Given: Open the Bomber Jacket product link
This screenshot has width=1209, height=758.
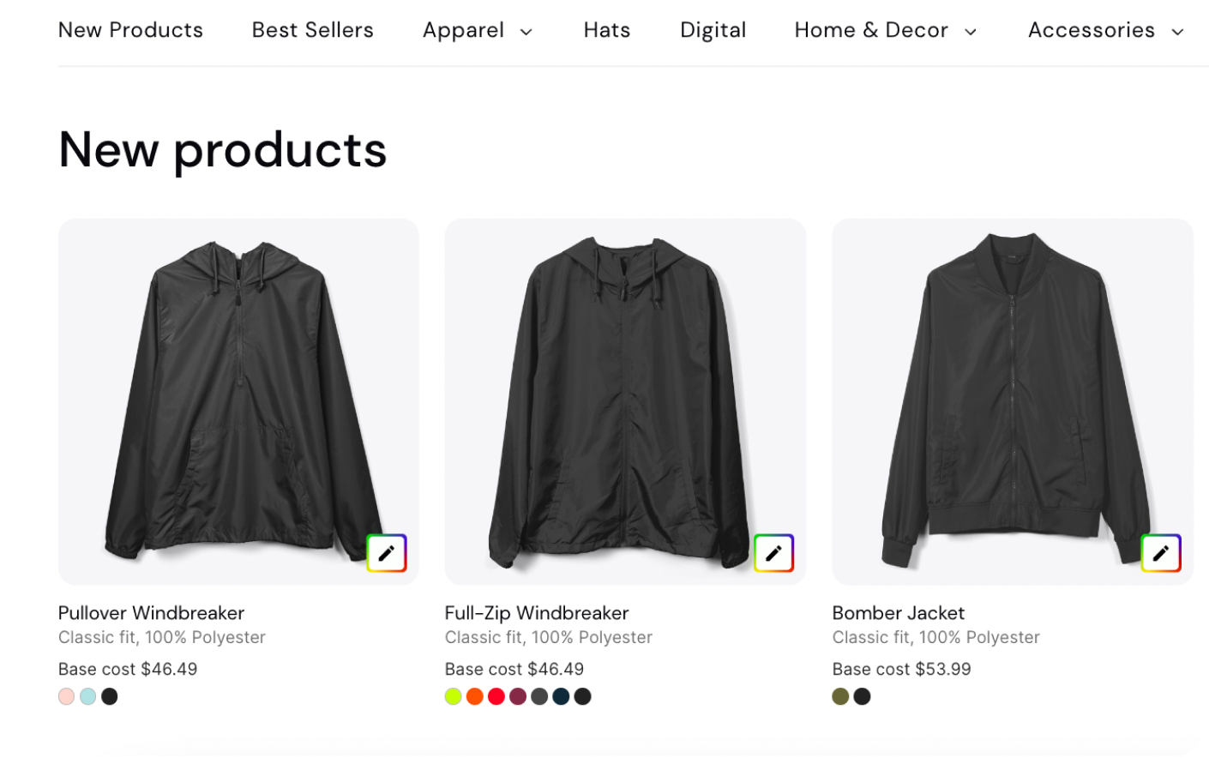Looking at the screenshot, I should (898, 612).
